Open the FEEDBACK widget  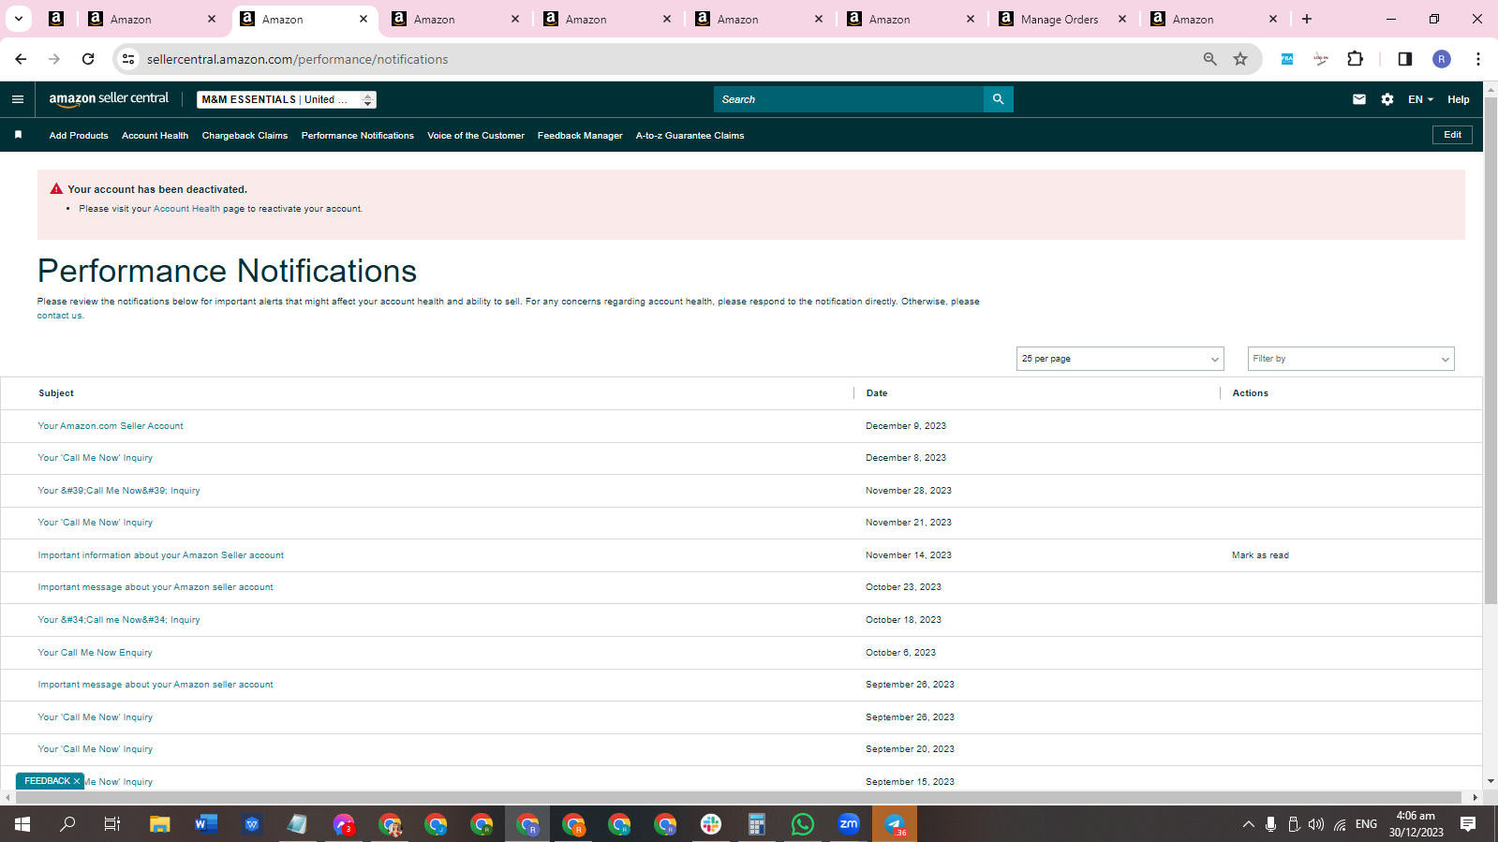[47, 781]
